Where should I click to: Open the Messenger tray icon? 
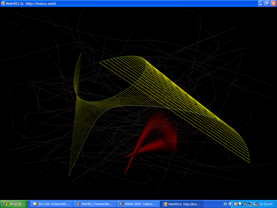tap(255, 204)
